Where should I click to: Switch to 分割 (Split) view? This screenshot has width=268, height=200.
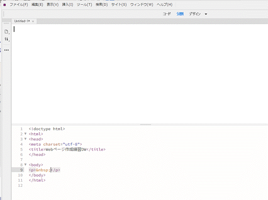click(x=180, y=14)
